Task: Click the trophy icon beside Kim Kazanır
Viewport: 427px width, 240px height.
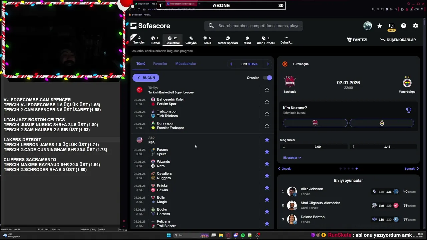Action: (x=409, y=110)
